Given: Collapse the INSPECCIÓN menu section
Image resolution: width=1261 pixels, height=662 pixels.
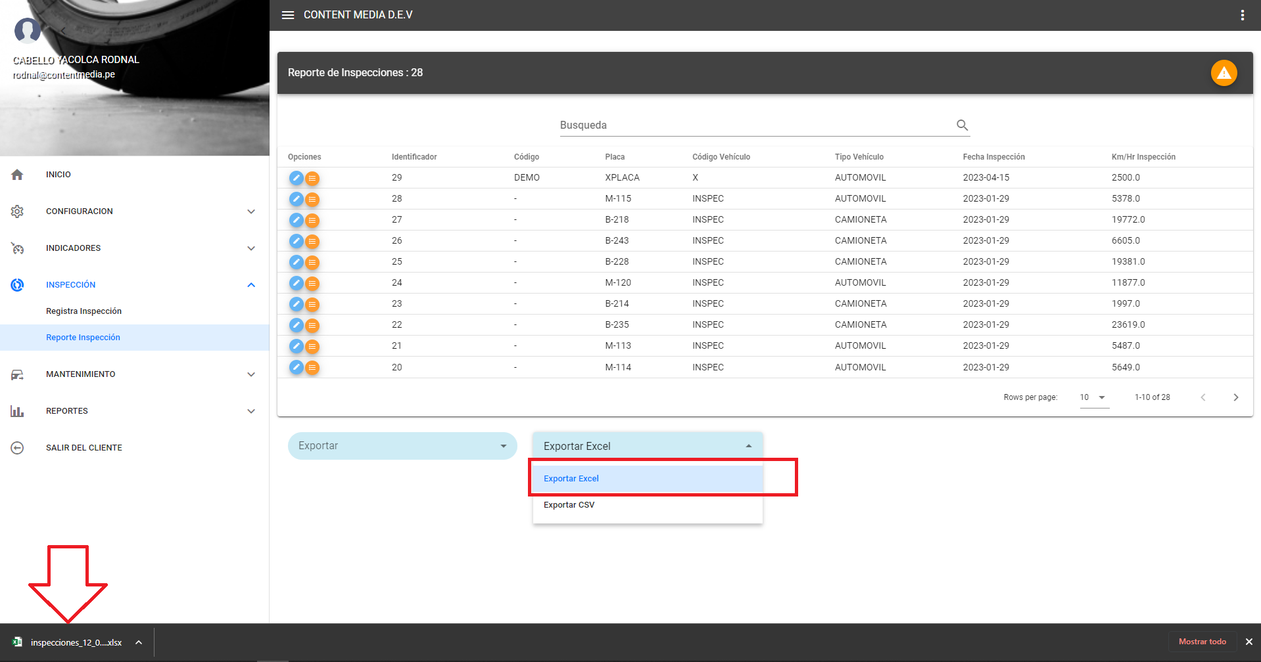Looking at the screenshot, I should (x=250, y=285).
